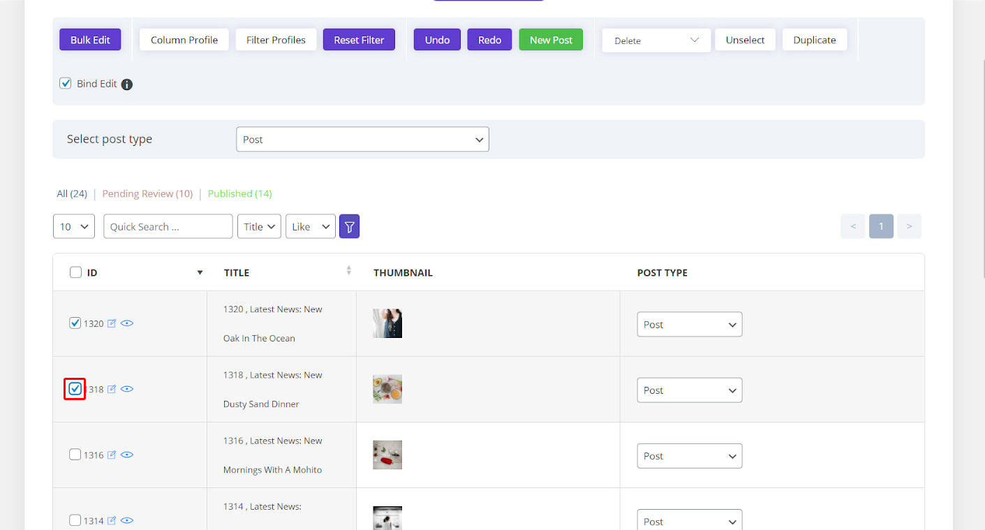Image resolution: width=985 pixels, height=530 pixels.
Task: Create a New Post
Action: point(551,40)
